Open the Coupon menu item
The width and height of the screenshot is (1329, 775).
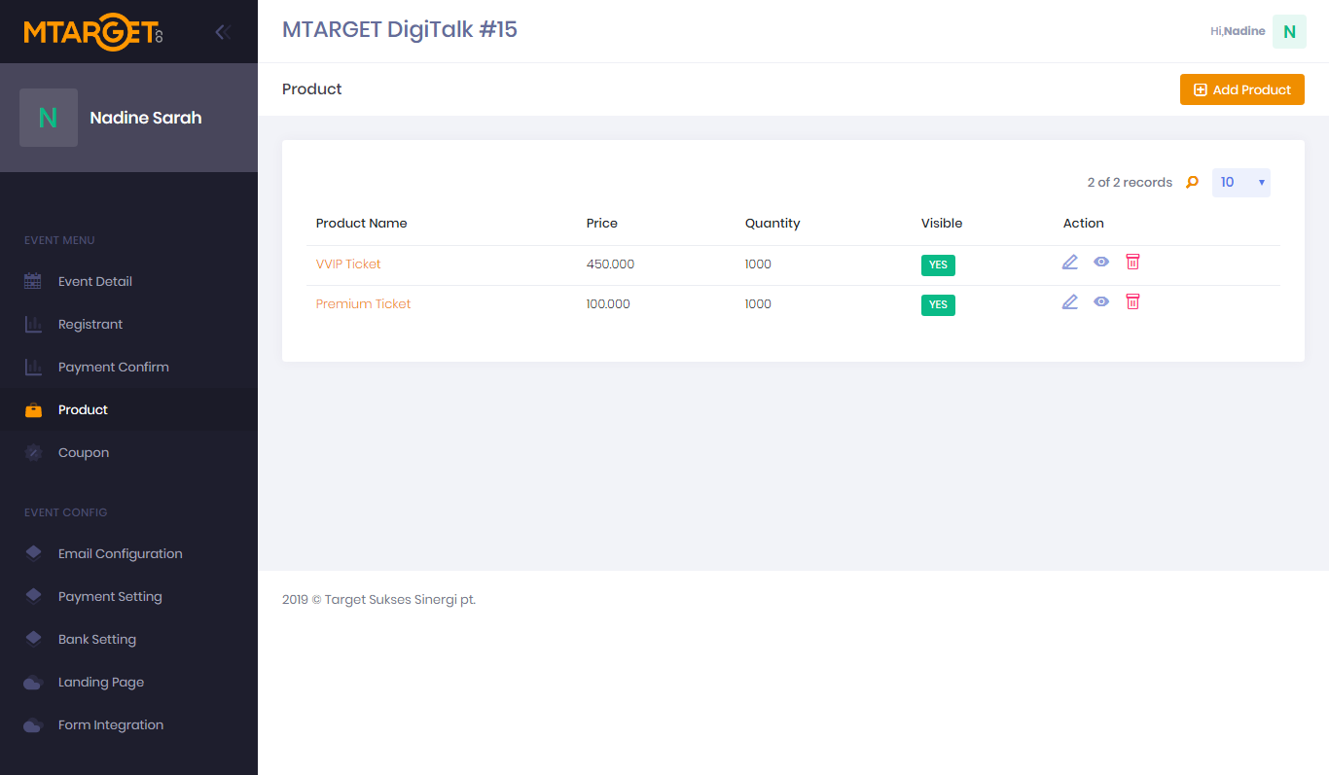pyautogui.click(x=128, y=452)
